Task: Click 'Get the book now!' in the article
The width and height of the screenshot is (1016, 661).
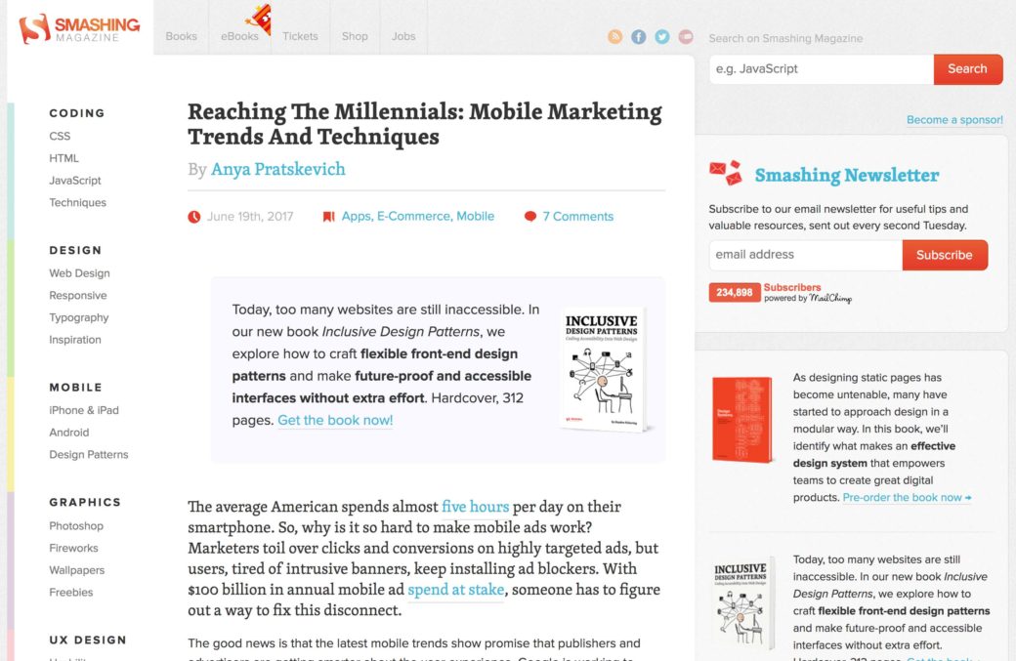Action: coord(335,421)
